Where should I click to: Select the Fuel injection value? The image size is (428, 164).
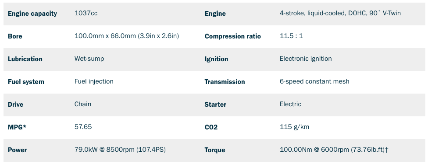click(94, 81)
